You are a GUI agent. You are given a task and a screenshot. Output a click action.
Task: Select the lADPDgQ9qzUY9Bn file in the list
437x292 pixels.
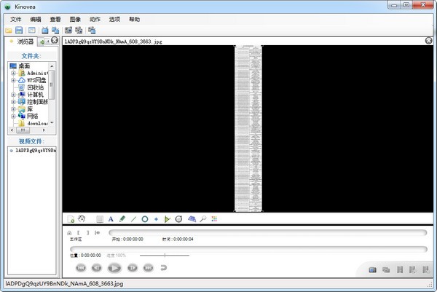[x=33, y=151]
